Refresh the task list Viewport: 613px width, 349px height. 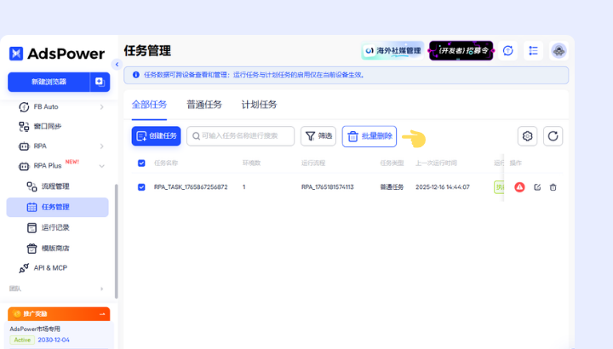pyautogui.click(x=553, y=136)
